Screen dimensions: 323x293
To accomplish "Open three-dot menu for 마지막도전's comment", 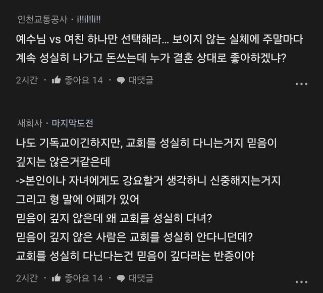I will 301,281.
